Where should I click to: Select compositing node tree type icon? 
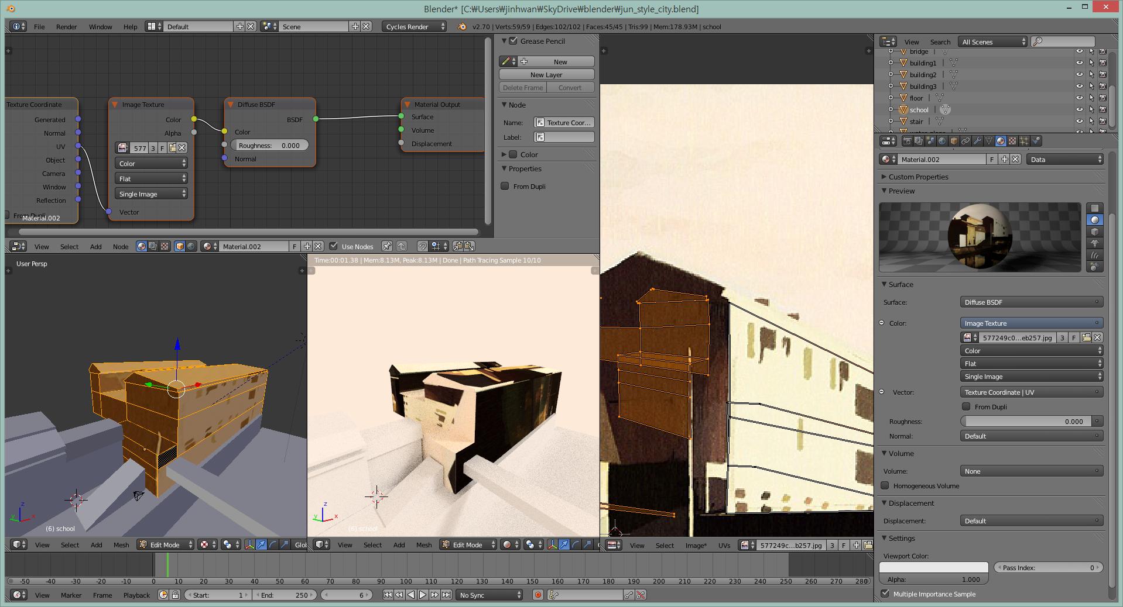pyautogui.click(x=153, y=246)
